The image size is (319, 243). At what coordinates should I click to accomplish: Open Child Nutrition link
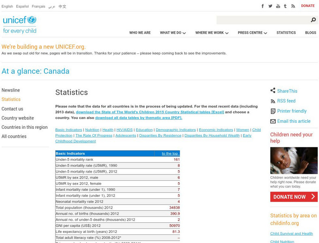pos(282,241)
